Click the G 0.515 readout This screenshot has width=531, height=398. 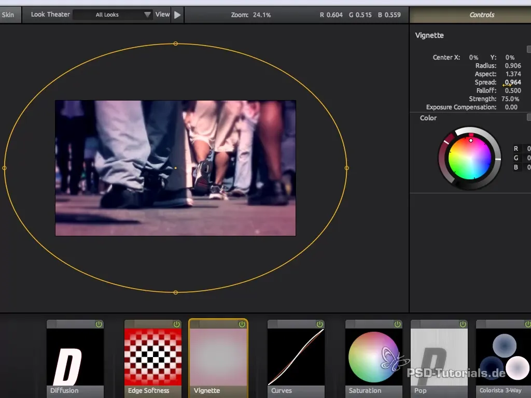coord(360,15)
